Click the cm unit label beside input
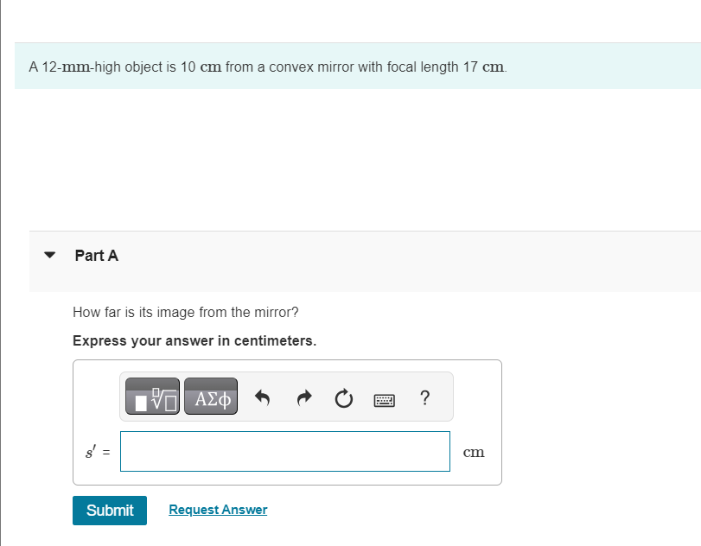This screenshot has width=701, height=546. (x=474, y=452)
